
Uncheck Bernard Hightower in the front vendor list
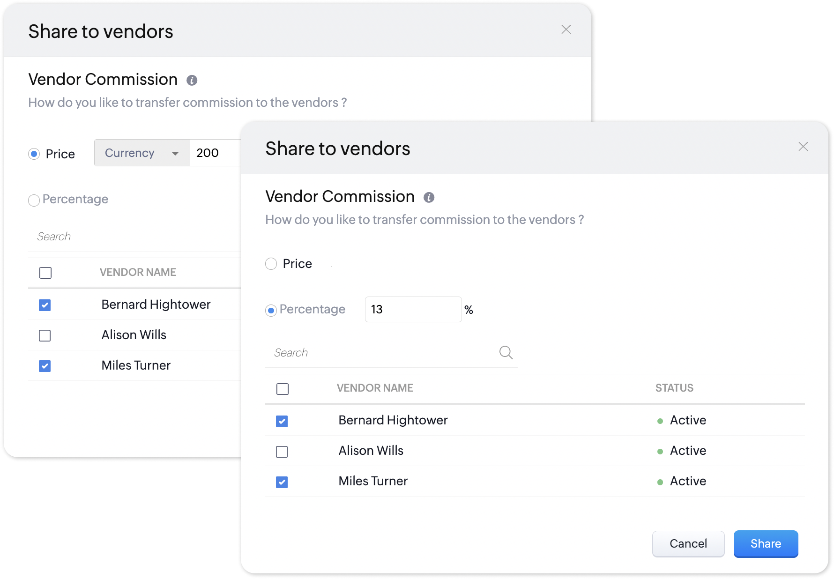pyautogui.click(x=282, y=421)
